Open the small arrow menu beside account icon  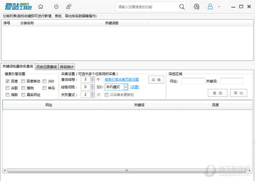(219, 7)
